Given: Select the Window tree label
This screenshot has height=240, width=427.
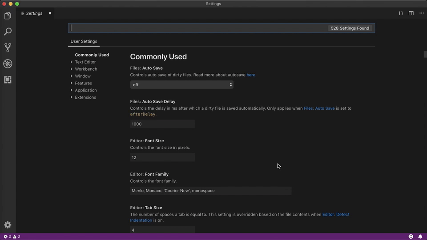Looking at the screenshot, I should click(x=83, y=76).
